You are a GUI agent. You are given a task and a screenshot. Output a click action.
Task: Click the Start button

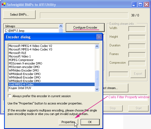[x=138, y=108]
